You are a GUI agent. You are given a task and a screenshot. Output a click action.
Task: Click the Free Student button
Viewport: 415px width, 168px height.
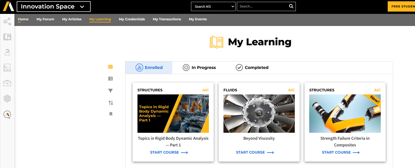click(402, 6)
